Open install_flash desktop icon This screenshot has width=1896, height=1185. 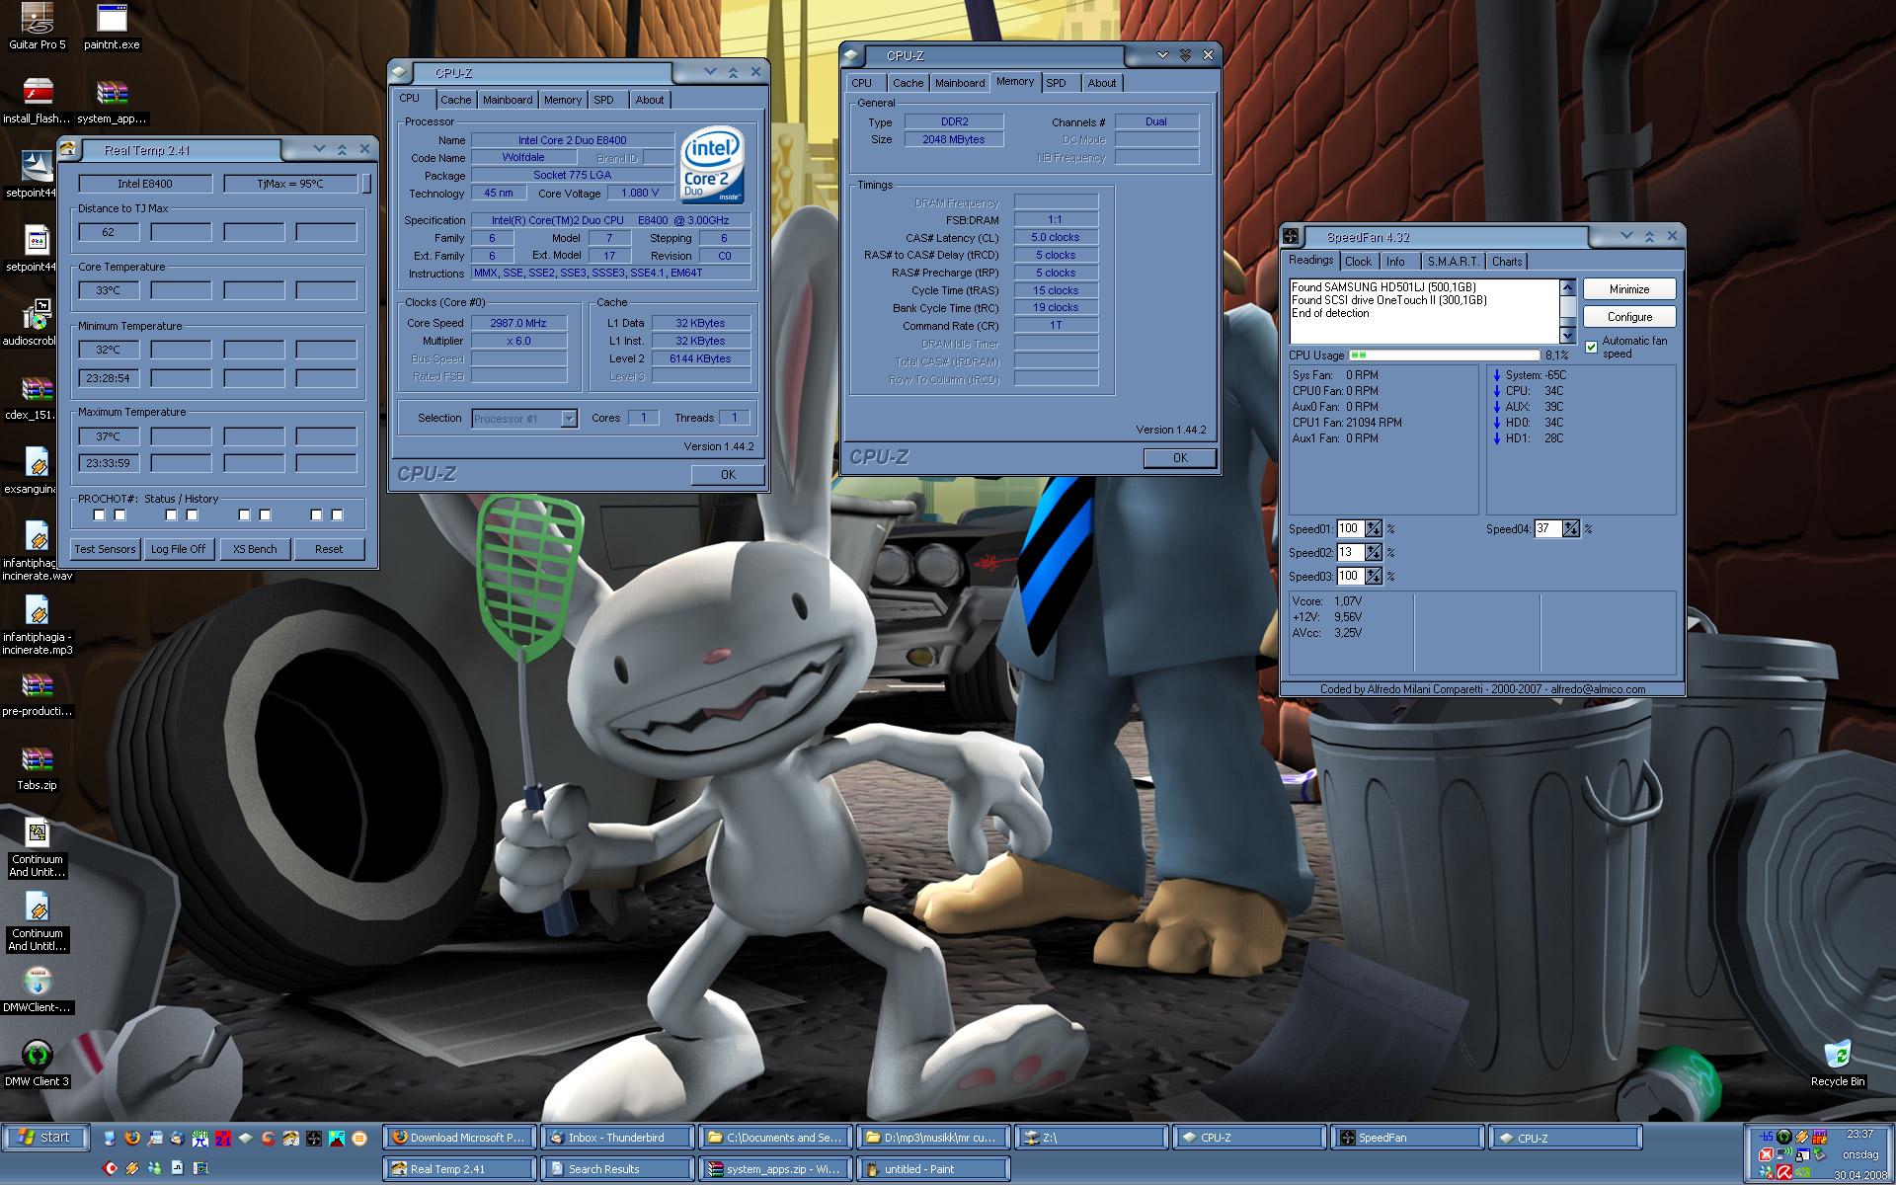coord(37,101)
